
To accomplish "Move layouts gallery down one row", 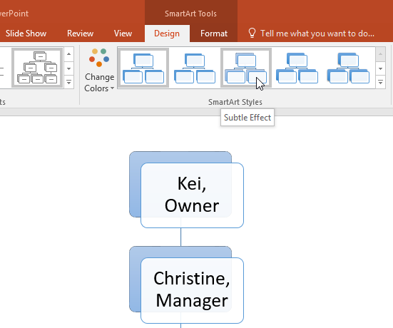I will (x=69, y=68).
